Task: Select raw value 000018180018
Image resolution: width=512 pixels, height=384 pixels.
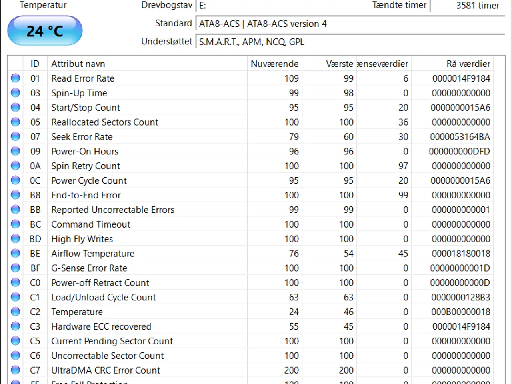Action: [461, 254]
